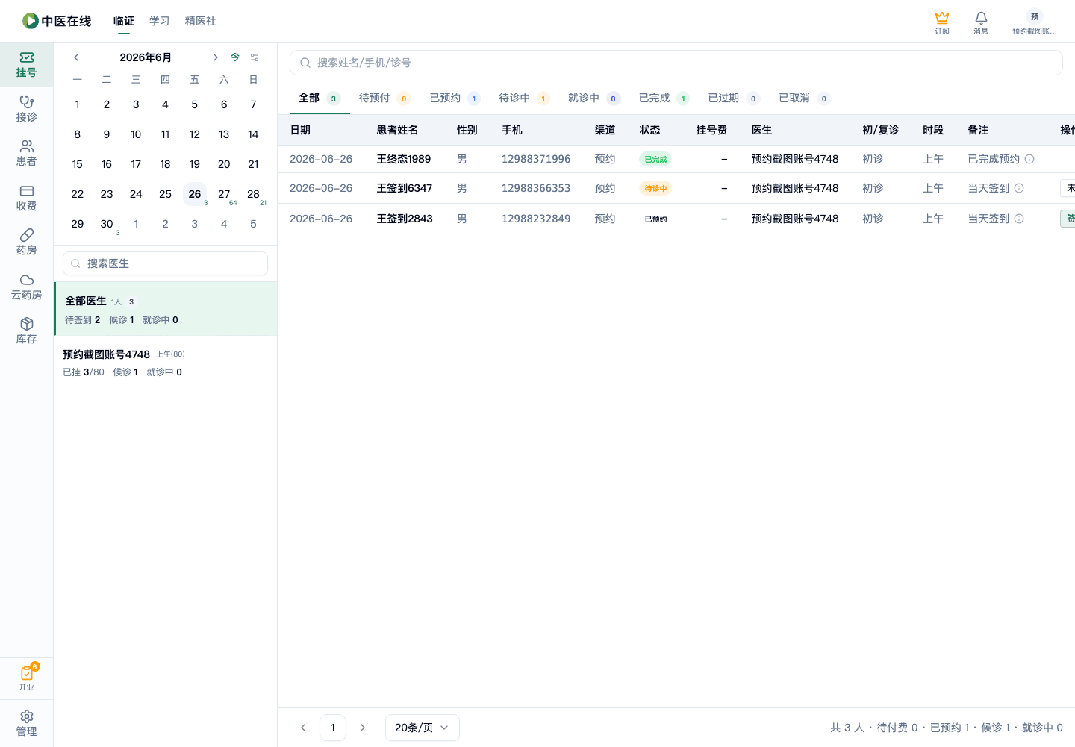Image resolution: width=1075 pixels, height=747 pixels.
Task: Open patient 王签到2843
Action: click(405, 219)
